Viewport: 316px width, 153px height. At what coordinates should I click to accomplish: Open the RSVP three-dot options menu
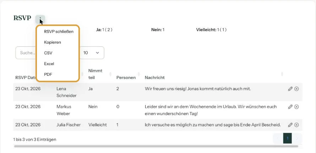pos(40,19)
